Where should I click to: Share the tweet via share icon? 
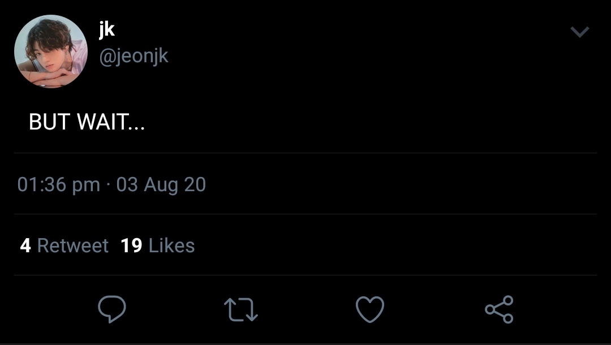[x=499, y=309]
